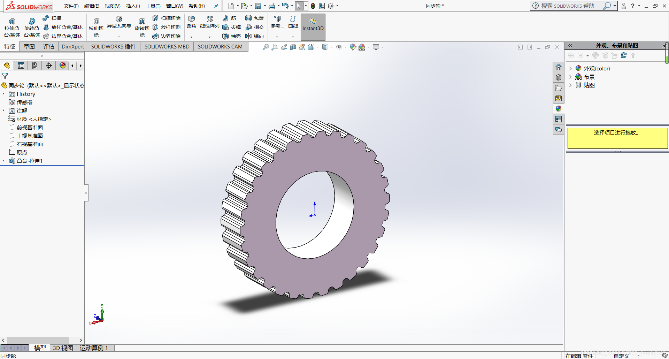Select the 抽壳 shell tool
The image size is (669, 359).
click(232, 36)
